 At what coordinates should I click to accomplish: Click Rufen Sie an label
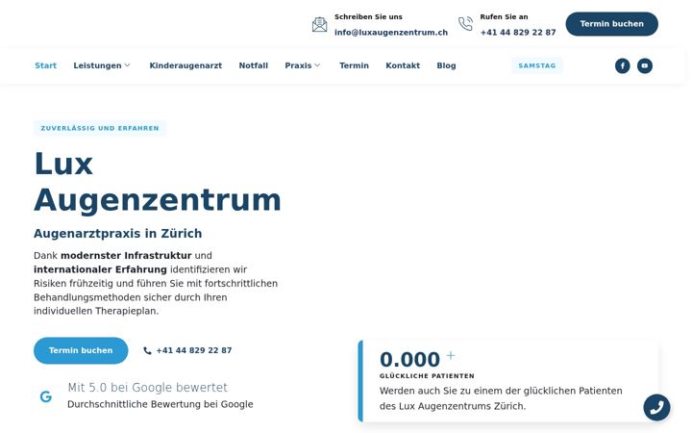(504, 16)
